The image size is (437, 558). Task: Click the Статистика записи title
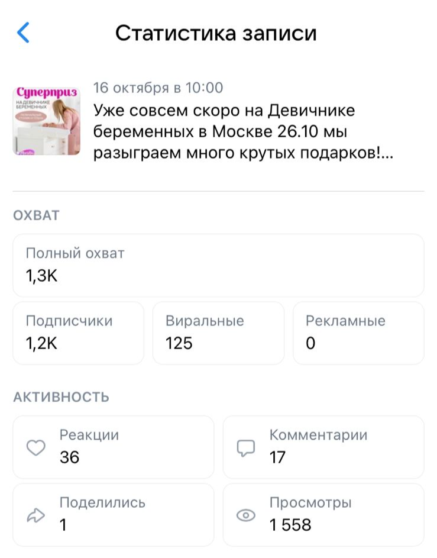tap(216, 33)
